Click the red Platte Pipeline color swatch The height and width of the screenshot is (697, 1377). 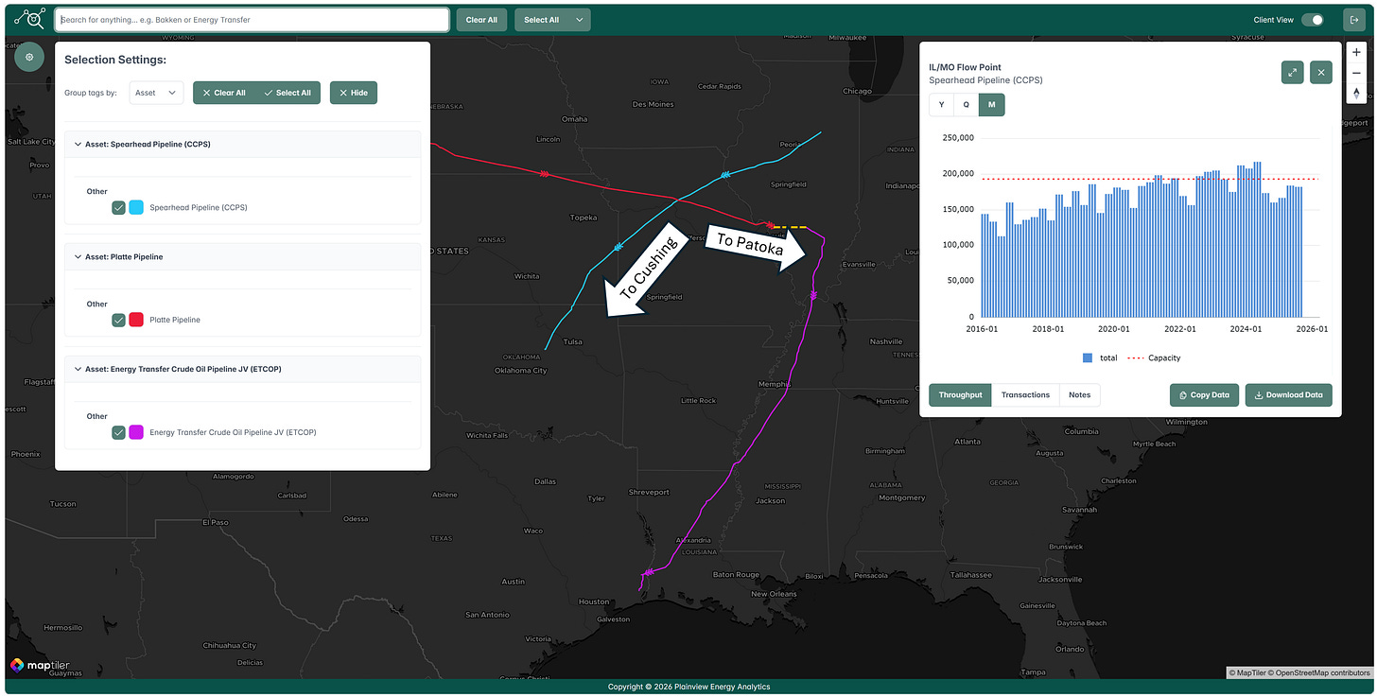(136, 320)
